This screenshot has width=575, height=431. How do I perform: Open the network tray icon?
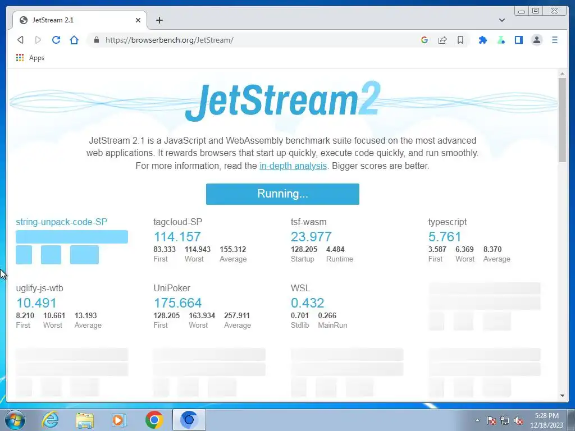coord(505,420)
